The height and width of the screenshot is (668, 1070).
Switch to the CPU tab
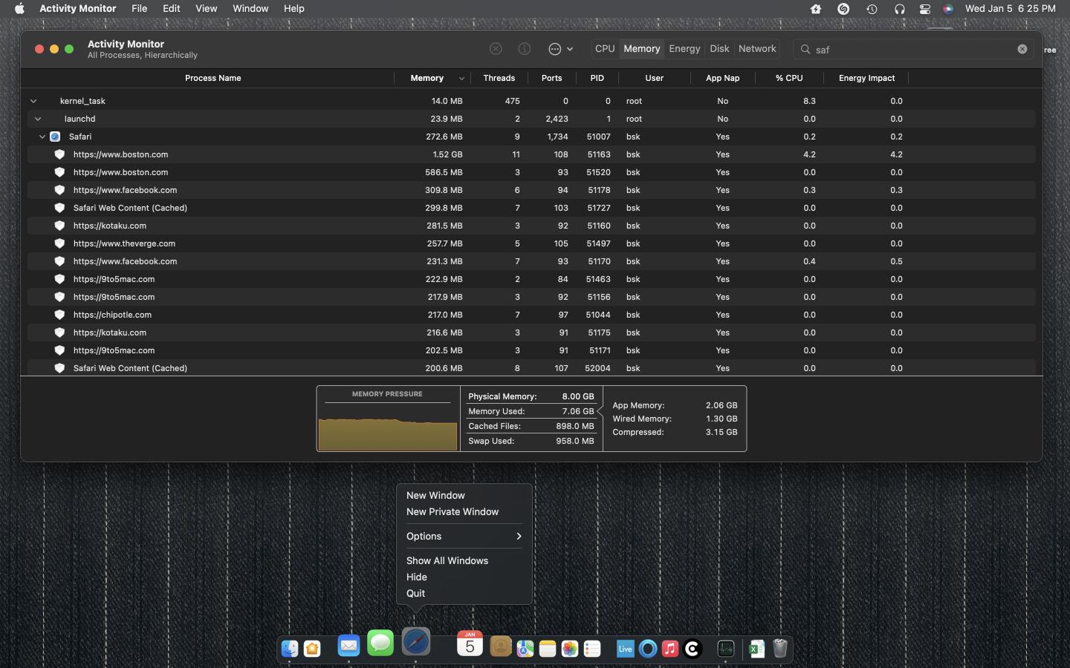605,49
